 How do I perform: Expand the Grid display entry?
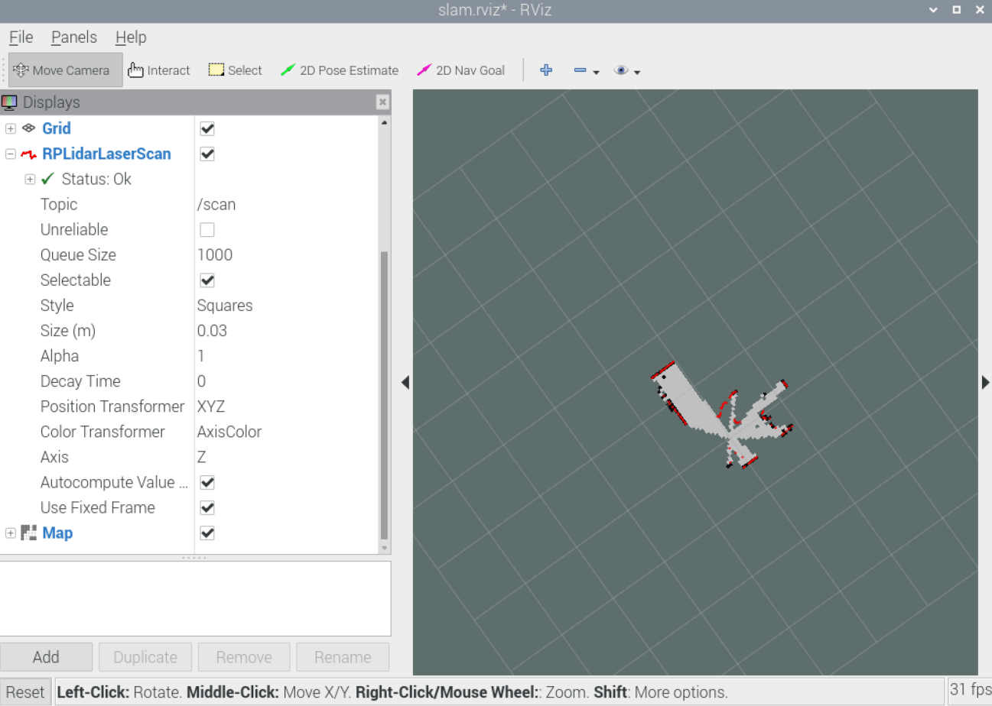11,128
